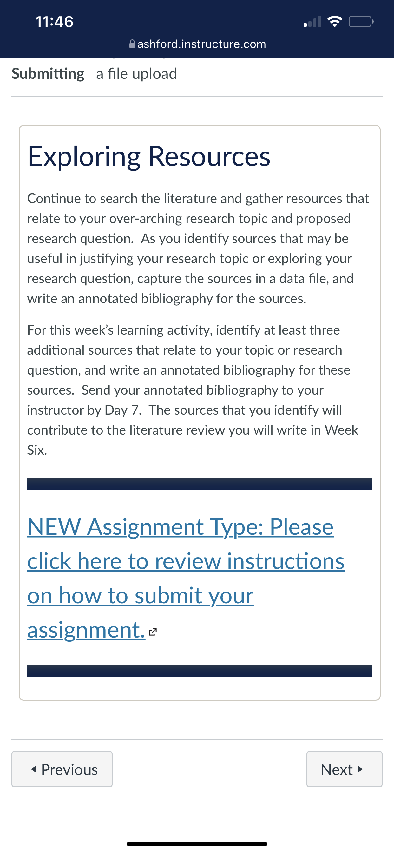Click the Exploring Resources heading
The image size is (394, 854).
point(149,156)
